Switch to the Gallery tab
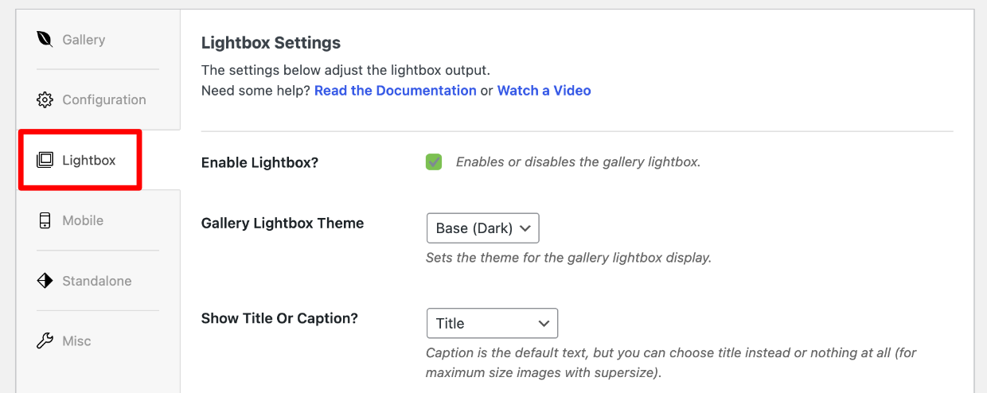Screen dimensions: 987x393 (x=84, y=39)
